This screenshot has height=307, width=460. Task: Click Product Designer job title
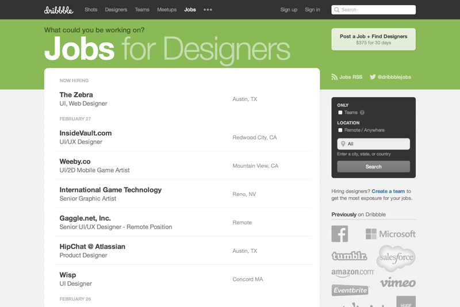[x=83, y=255]
